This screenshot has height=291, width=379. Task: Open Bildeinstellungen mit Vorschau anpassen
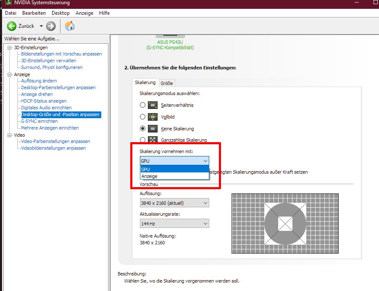61,54
